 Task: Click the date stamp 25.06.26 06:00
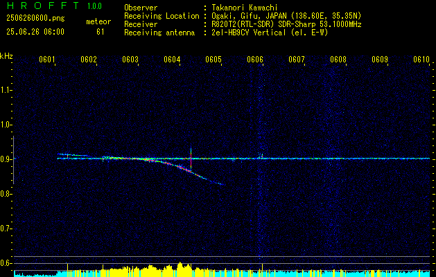[35, 32]
